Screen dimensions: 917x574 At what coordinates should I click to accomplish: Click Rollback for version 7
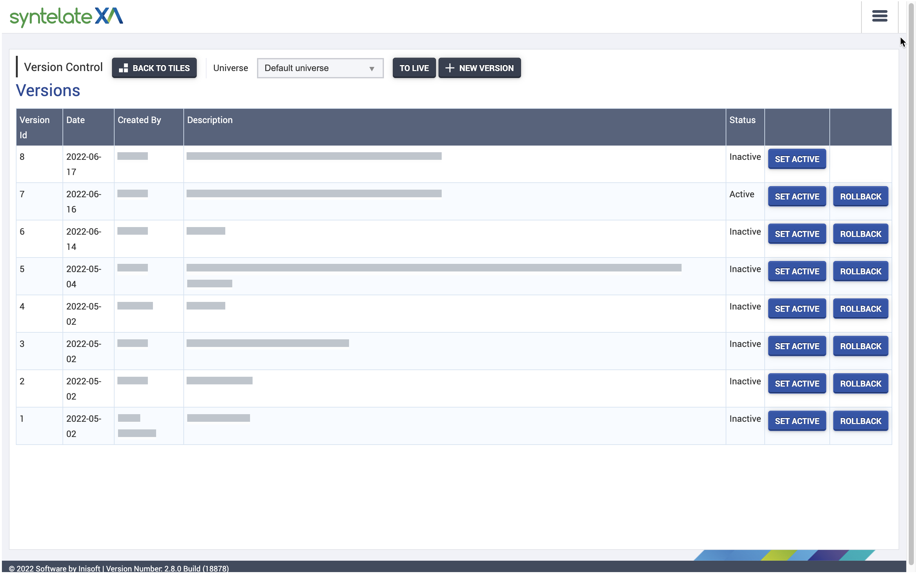pos(860,196)
